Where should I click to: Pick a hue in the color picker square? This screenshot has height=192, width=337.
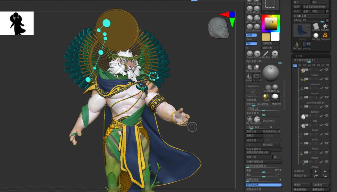[x=271, y=23]
